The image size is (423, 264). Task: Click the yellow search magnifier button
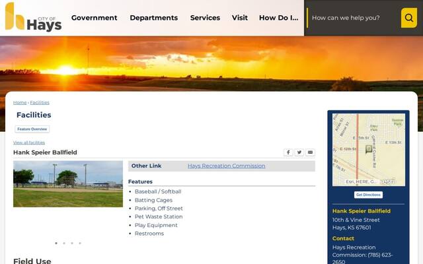coord(408,18)
